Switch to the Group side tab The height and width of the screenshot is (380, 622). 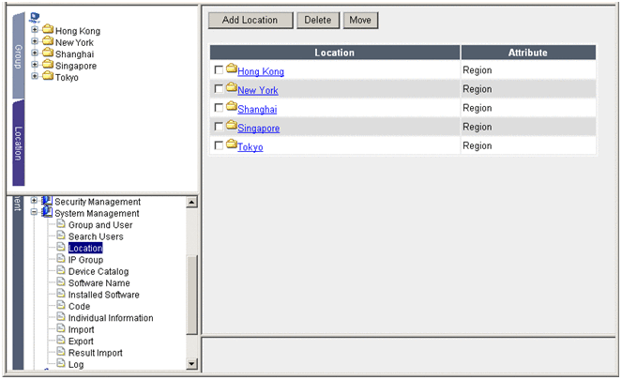click(18, 55)
